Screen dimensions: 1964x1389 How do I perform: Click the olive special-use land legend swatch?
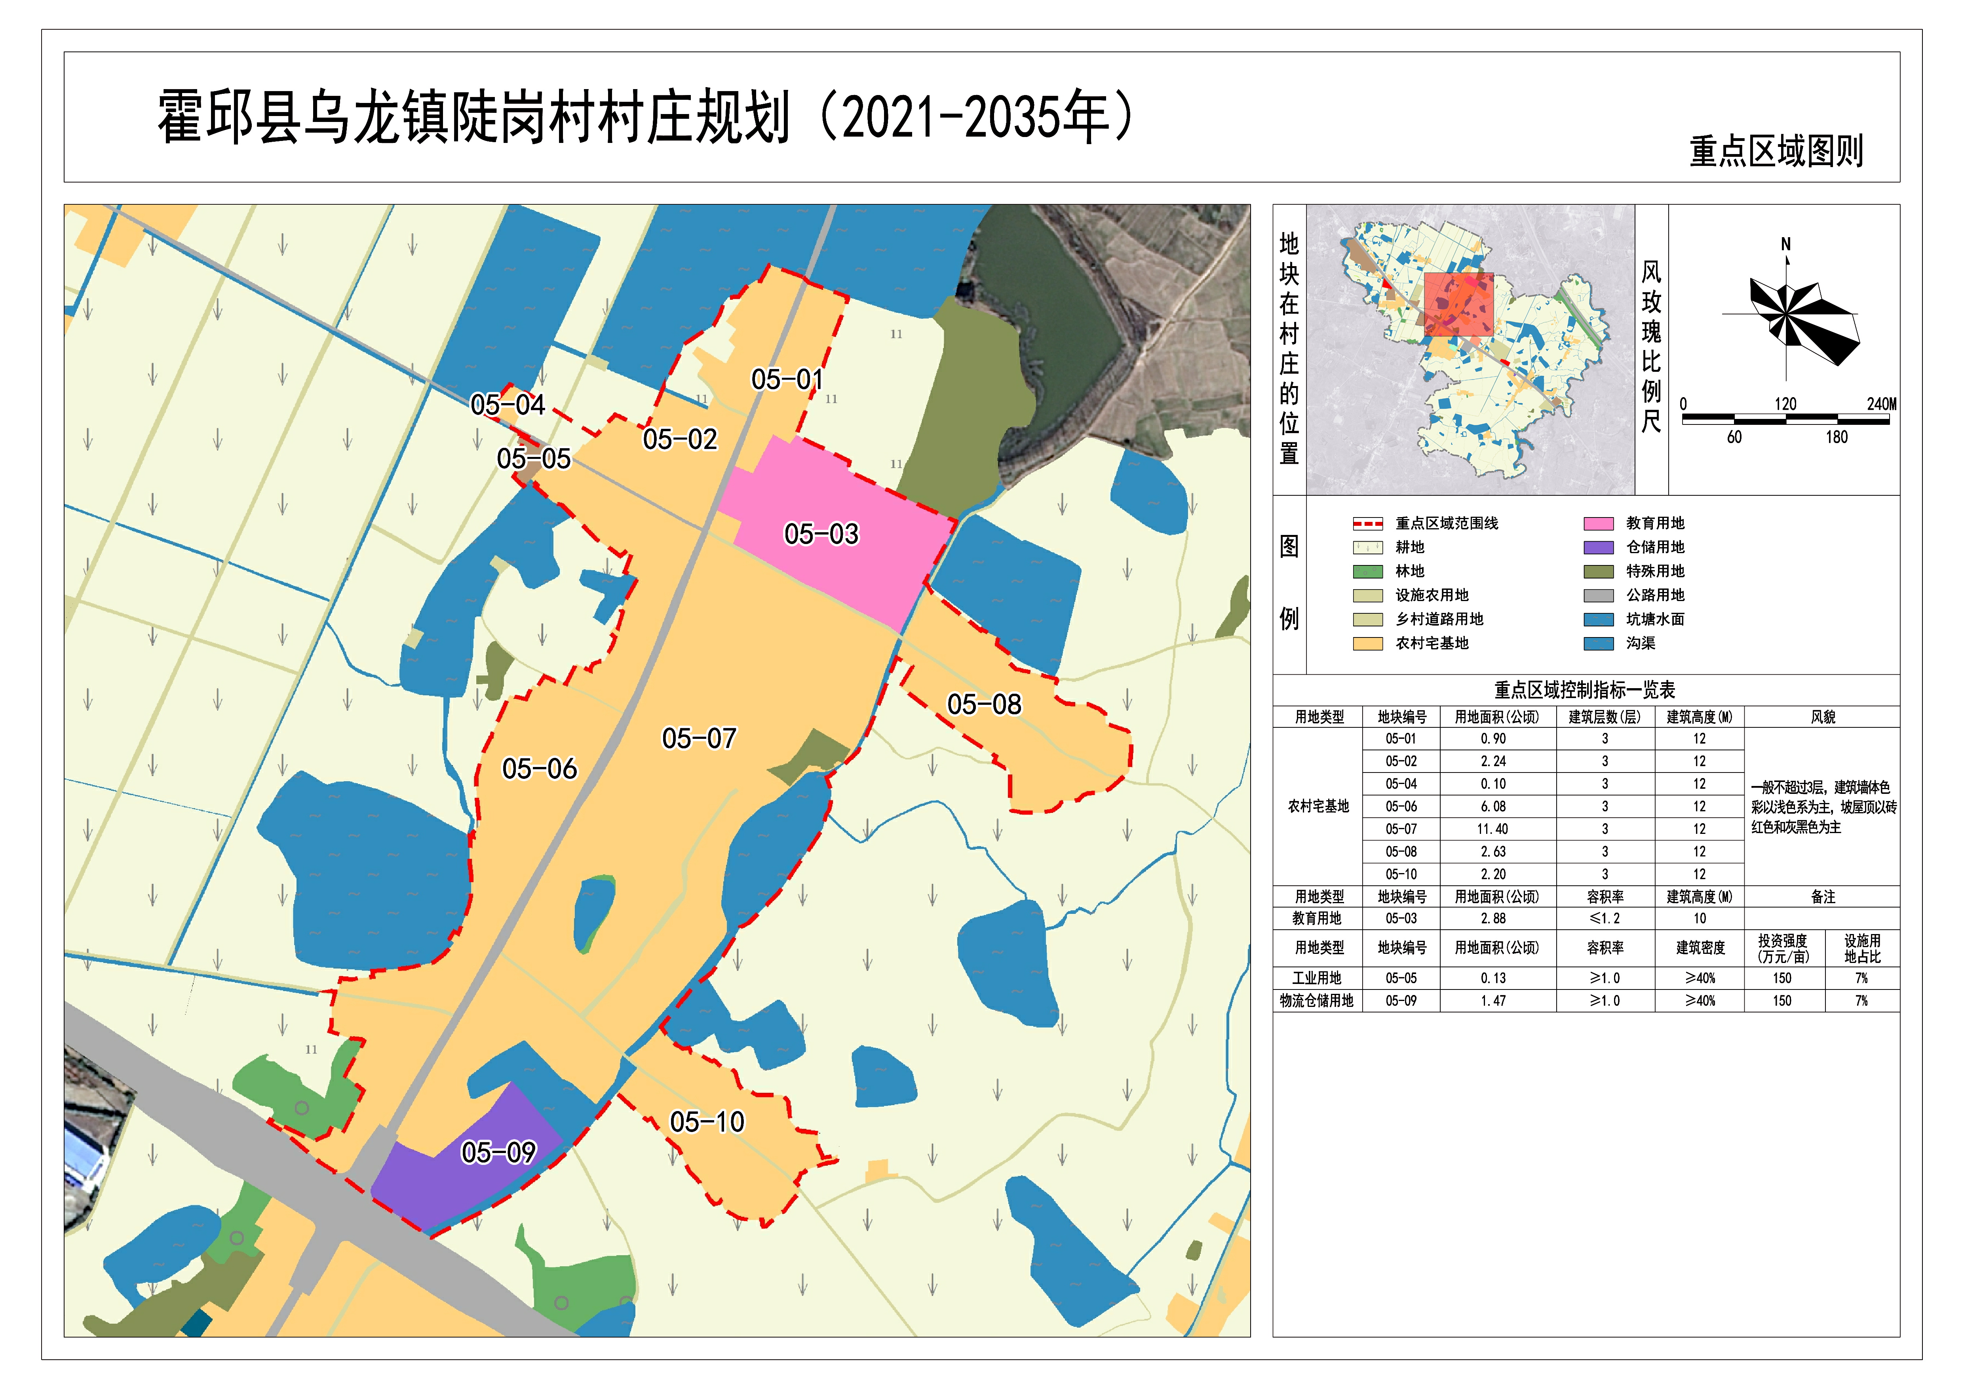[x=1598, y=571]
